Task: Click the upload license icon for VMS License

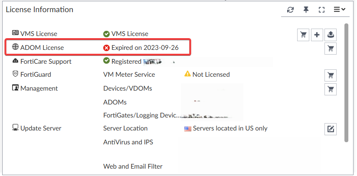Action: point(331,35)
